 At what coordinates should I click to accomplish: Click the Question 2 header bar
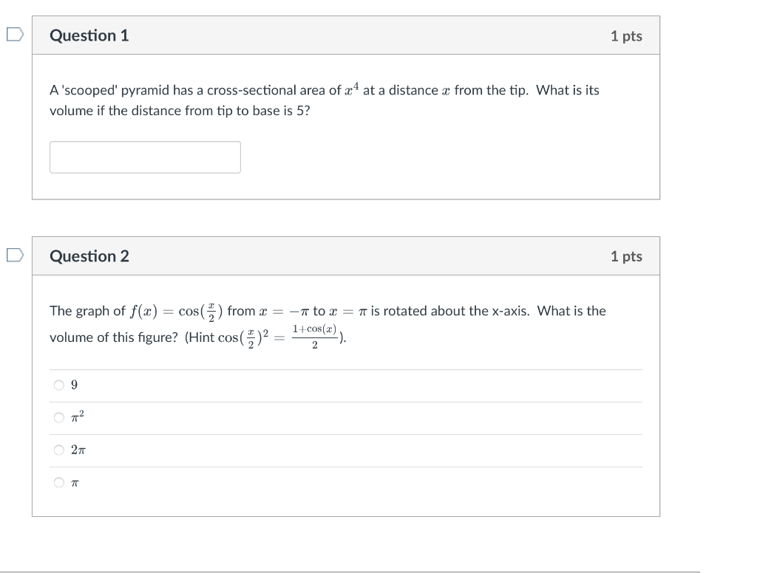tap(346, 256)
